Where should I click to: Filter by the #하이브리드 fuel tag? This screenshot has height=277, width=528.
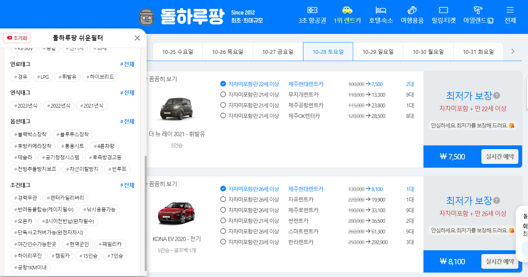(x=100, y=77)
